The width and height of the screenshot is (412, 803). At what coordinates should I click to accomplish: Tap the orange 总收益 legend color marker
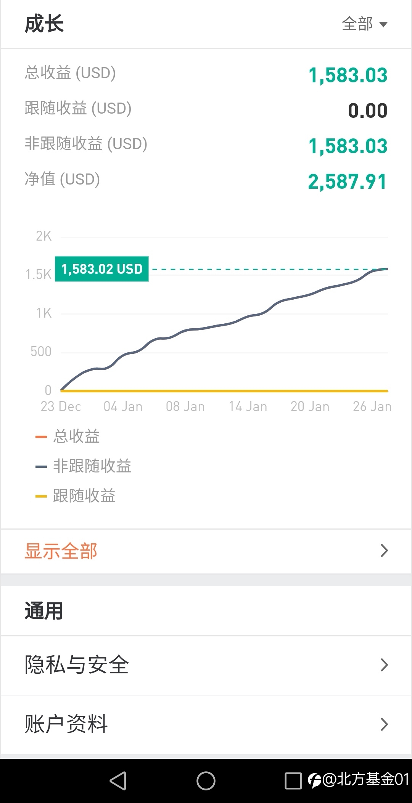coord(41,437)
